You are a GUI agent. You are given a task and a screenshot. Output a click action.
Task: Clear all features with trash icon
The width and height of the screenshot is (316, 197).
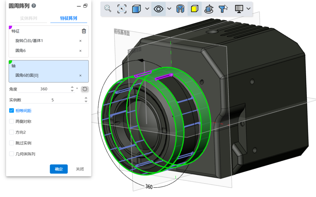tap(84, 31)
